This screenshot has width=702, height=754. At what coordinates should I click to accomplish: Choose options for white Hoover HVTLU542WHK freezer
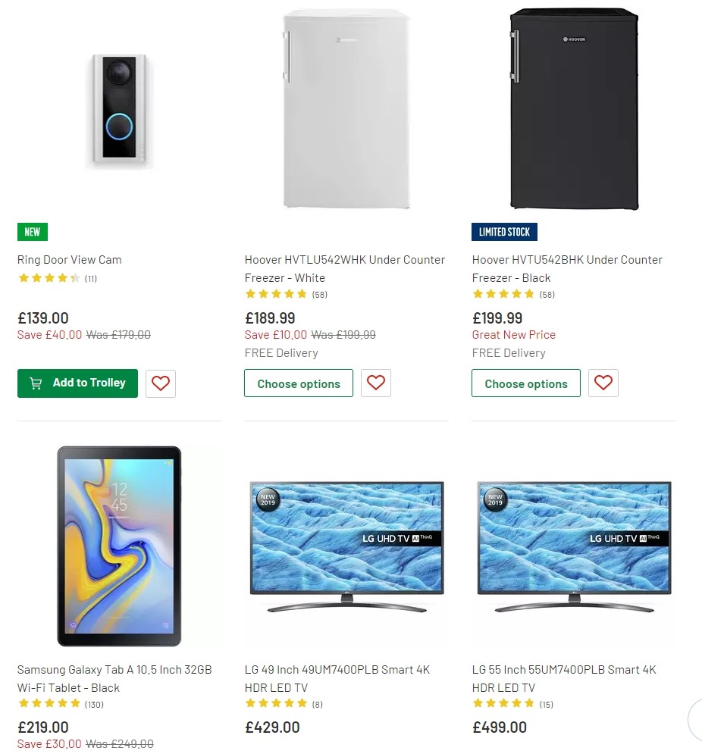pos(298,383)
